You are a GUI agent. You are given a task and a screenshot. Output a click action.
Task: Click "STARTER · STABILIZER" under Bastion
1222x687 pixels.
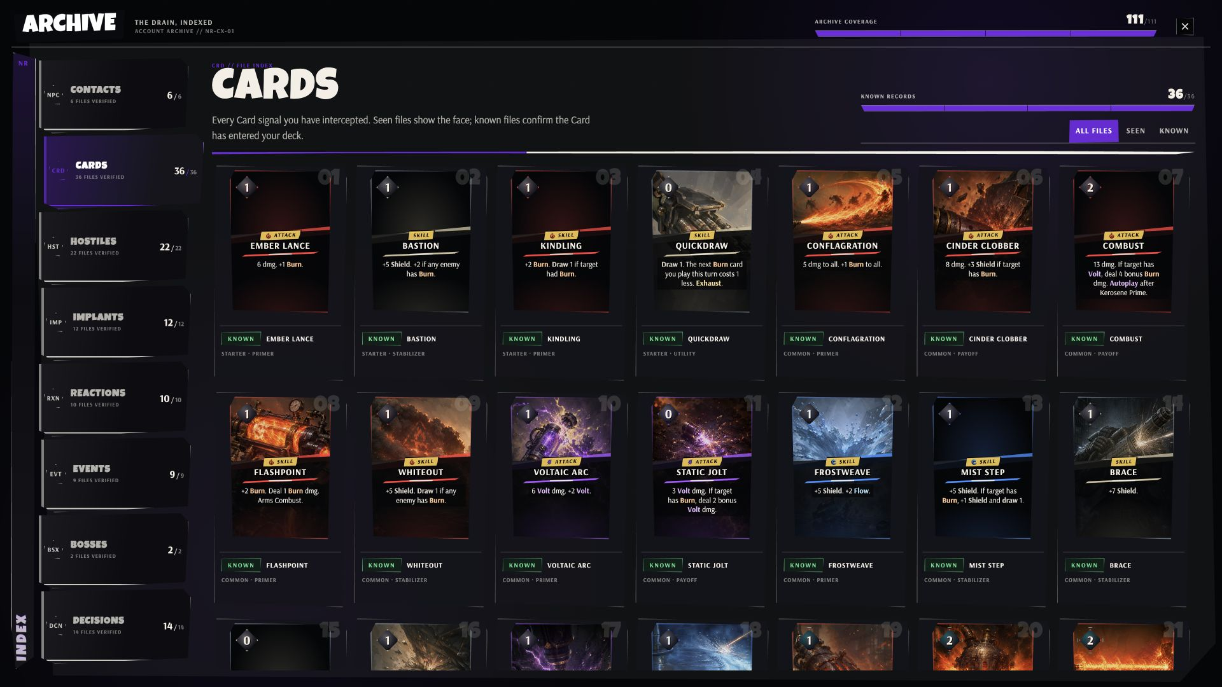(x=393, y=354)
